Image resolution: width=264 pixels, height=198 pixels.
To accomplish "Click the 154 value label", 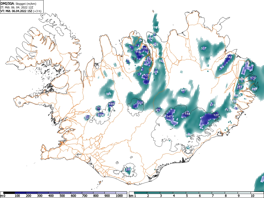I will point(187,114).
